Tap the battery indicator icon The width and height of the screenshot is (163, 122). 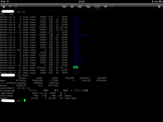pyautogui.click(x=161, y=2)
